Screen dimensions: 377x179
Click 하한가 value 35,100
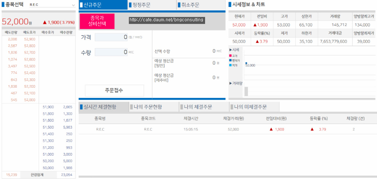point(306,41)
